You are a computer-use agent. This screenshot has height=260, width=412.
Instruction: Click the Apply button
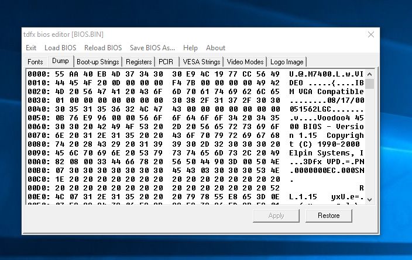click(x=276, y=216)
